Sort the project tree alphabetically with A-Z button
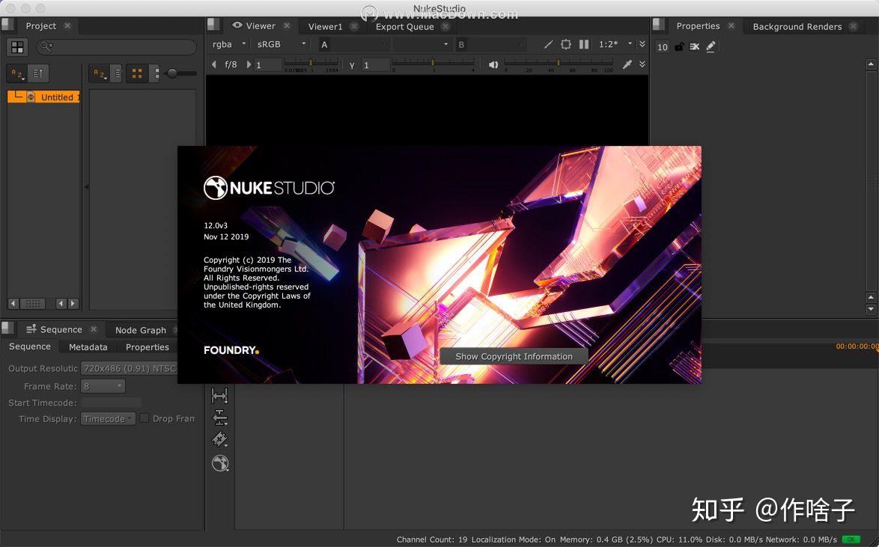 pyautogui.click(x=17, y=73)
